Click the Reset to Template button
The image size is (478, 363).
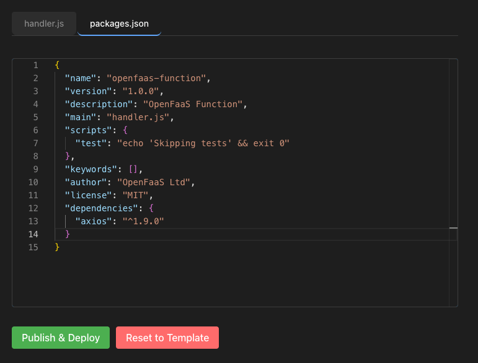coord(167,338)
